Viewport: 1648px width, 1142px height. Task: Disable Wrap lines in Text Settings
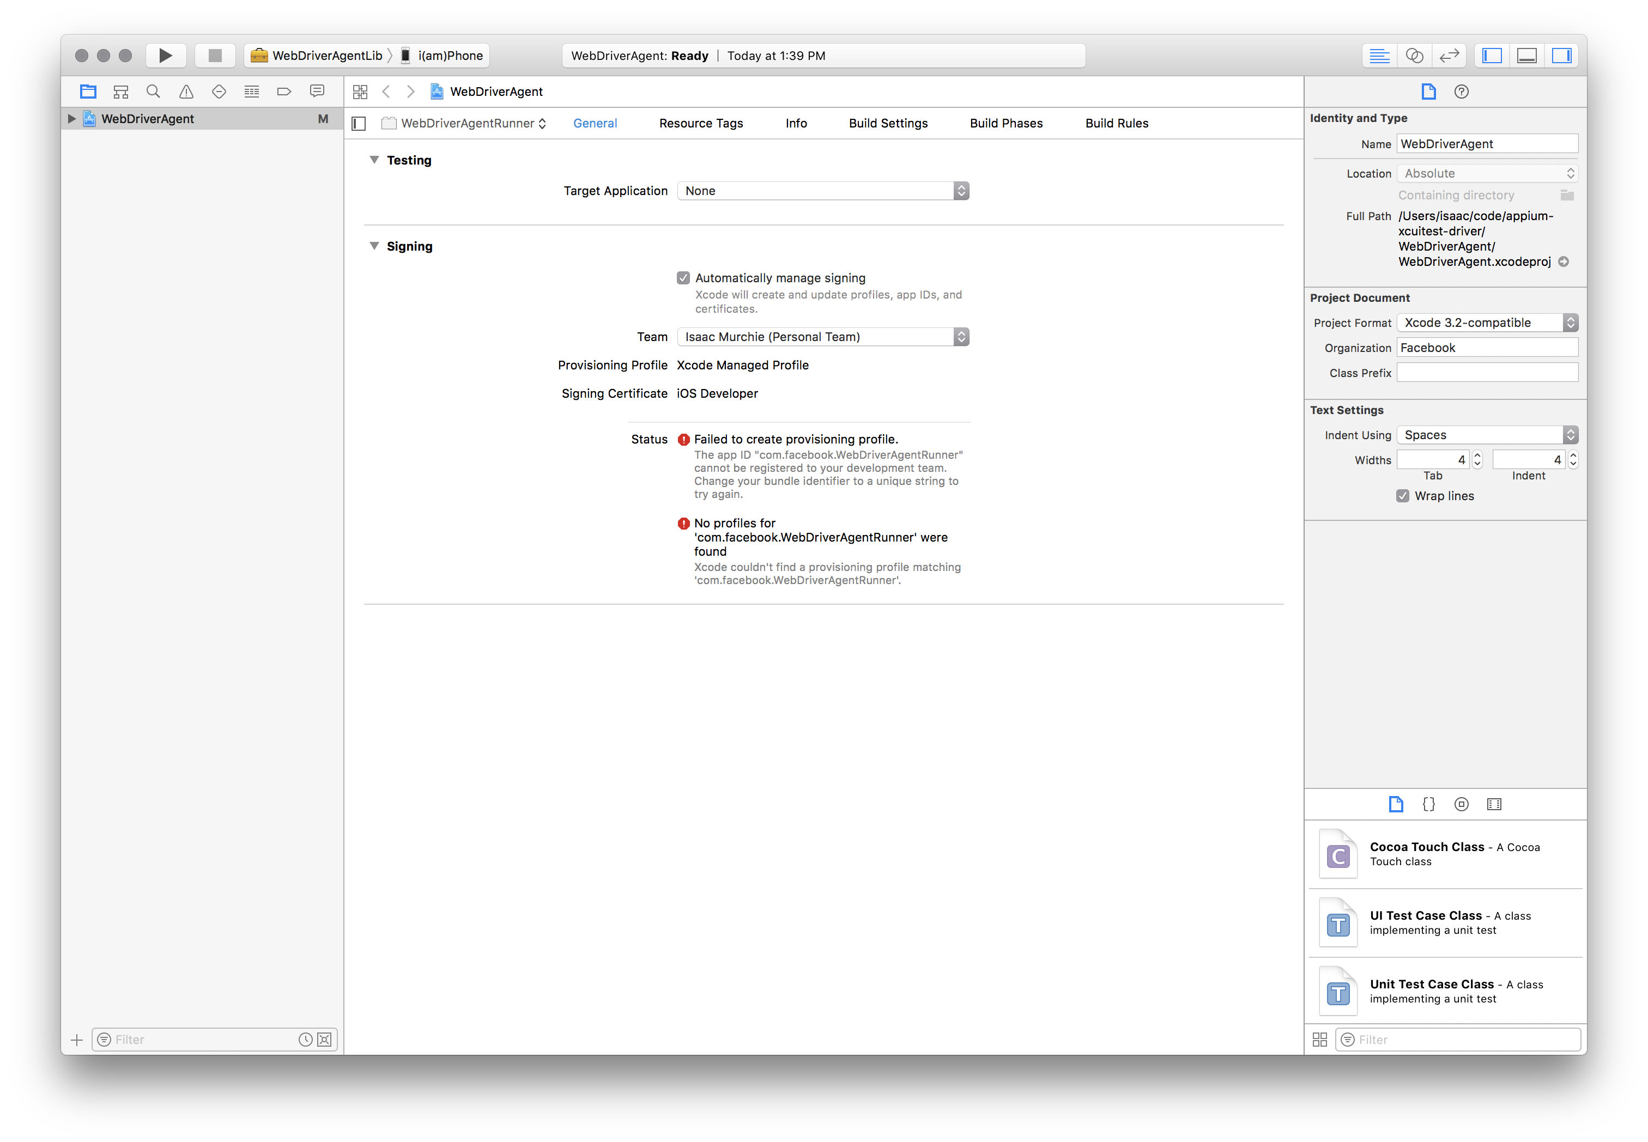[x=1402, y=495]
